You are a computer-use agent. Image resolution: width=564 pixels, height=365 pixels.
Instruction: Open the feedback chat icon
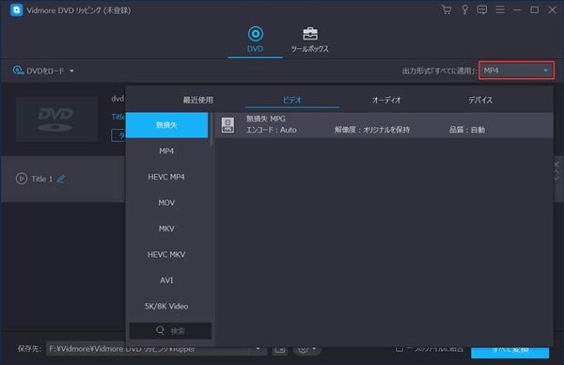point(481,9)
